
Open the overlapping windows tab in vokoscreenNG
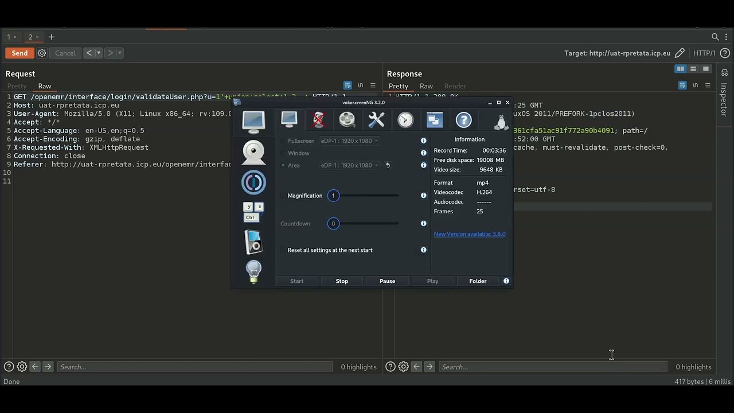434,120
